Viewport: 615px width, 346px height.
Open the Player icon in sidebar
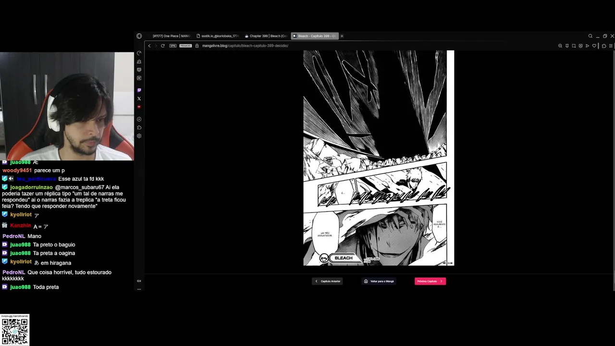[139, 119]
